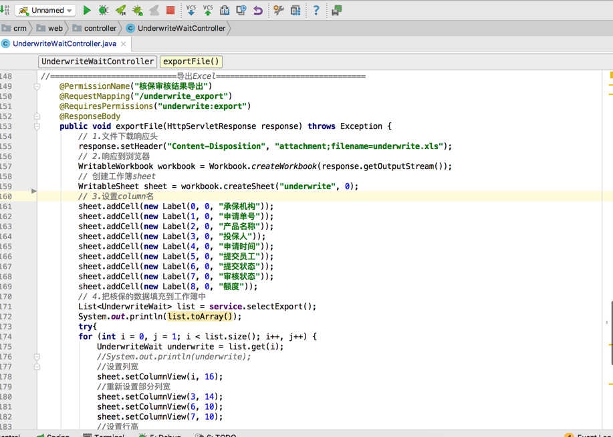Click the web breadcrumb folder
Viewport: 613px width, 437px height.
point(55,28)
